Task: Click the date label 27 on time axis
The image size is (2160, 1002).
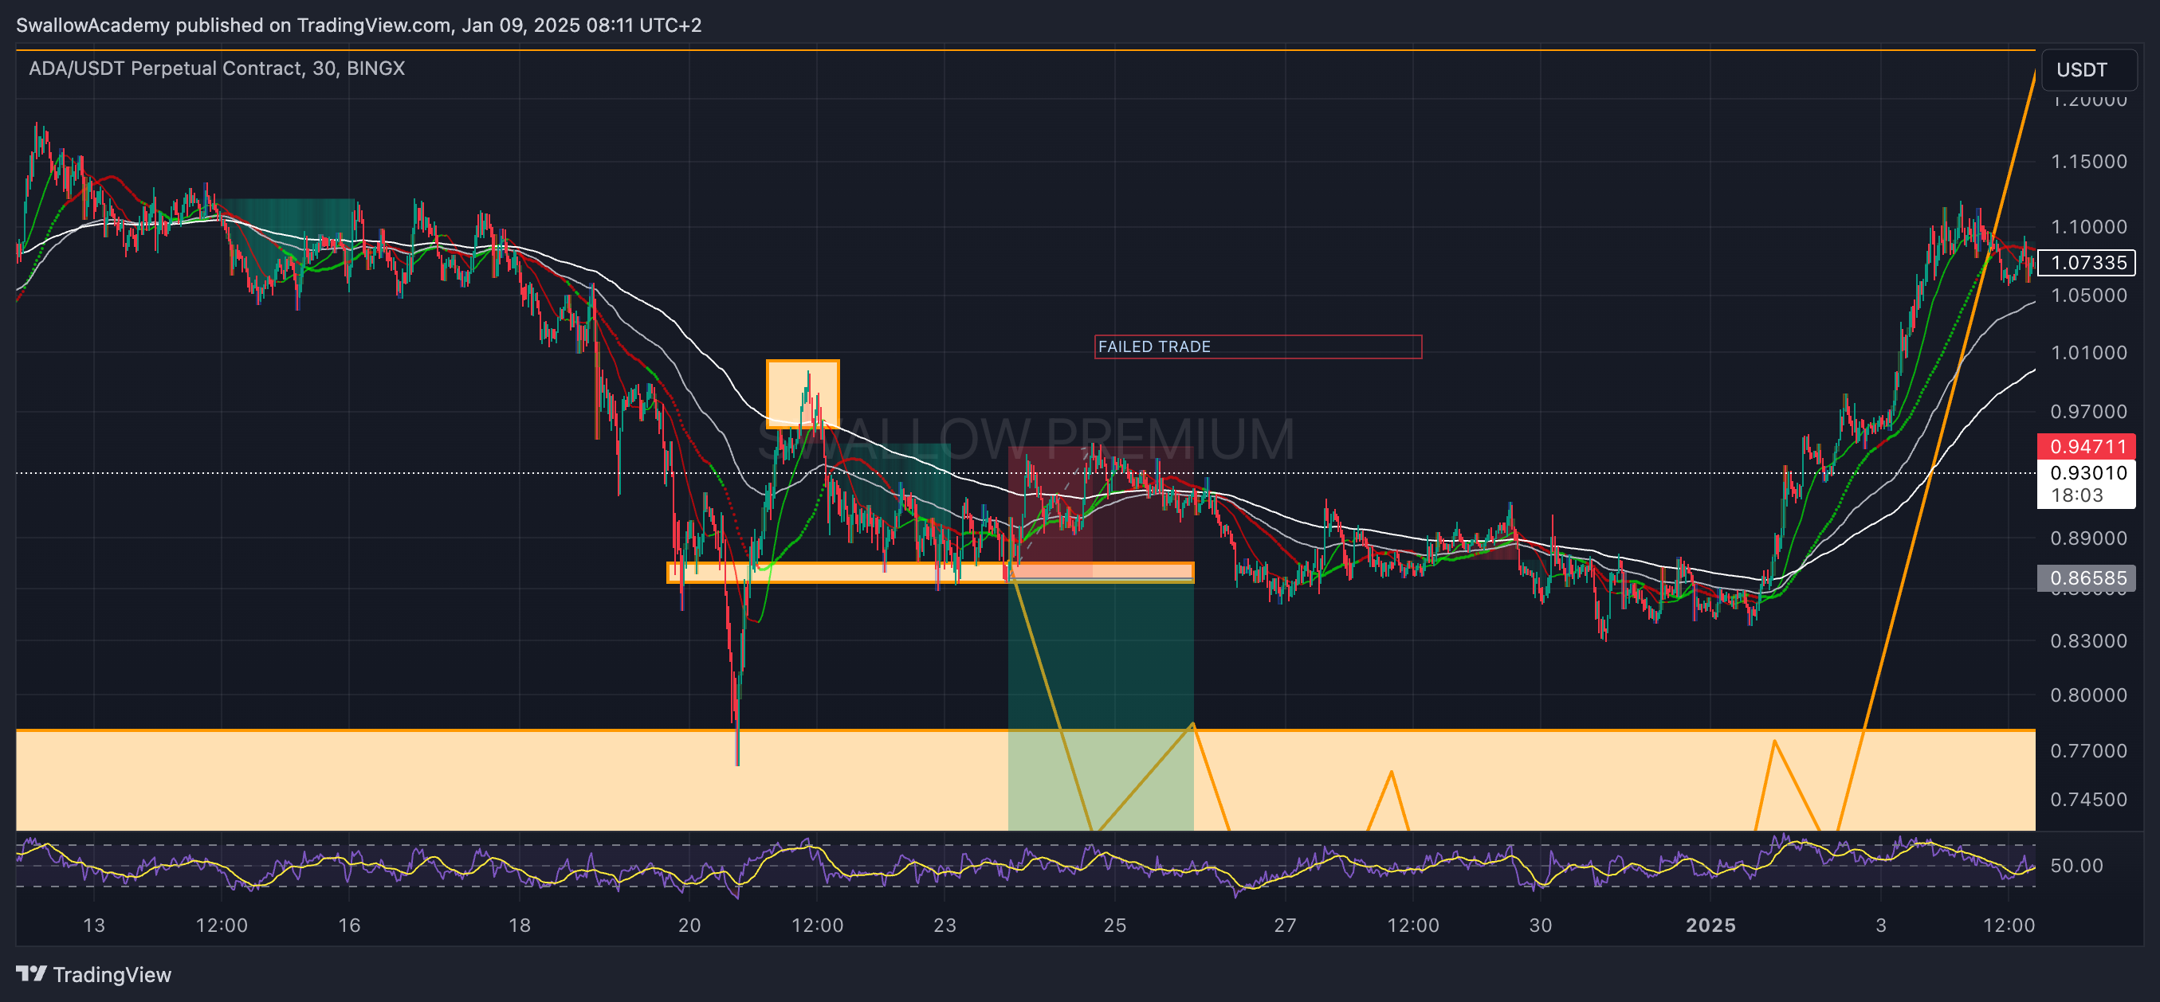Action: [x=1286, y=925]
